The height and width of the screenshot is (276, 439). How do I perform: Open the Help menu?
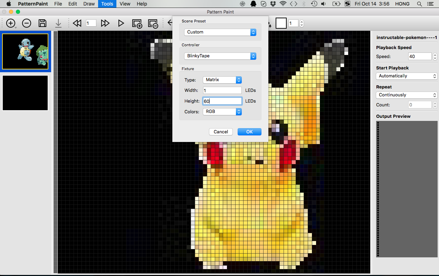[142, 4]
